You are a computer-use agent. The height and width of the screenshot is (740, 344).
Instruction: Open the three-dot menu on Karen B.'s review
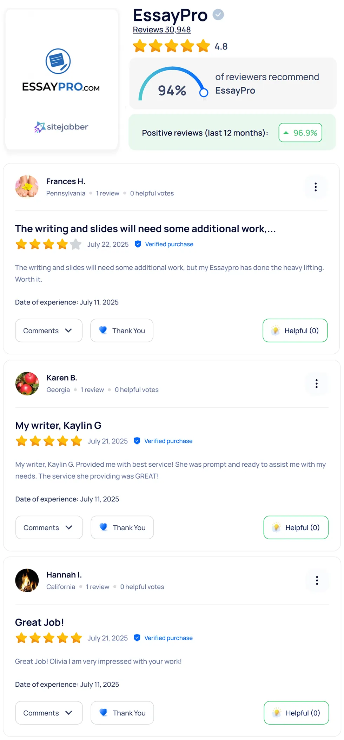316,384
